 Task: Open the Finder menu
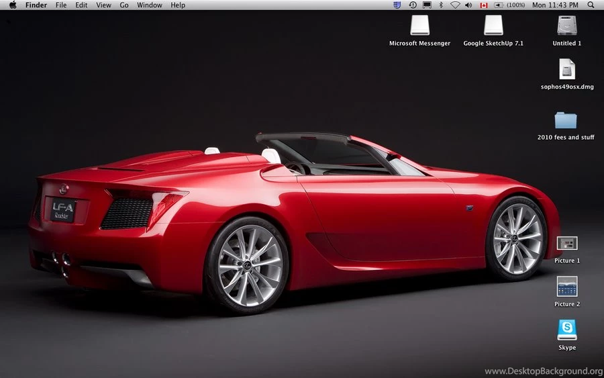click(36, 5)
